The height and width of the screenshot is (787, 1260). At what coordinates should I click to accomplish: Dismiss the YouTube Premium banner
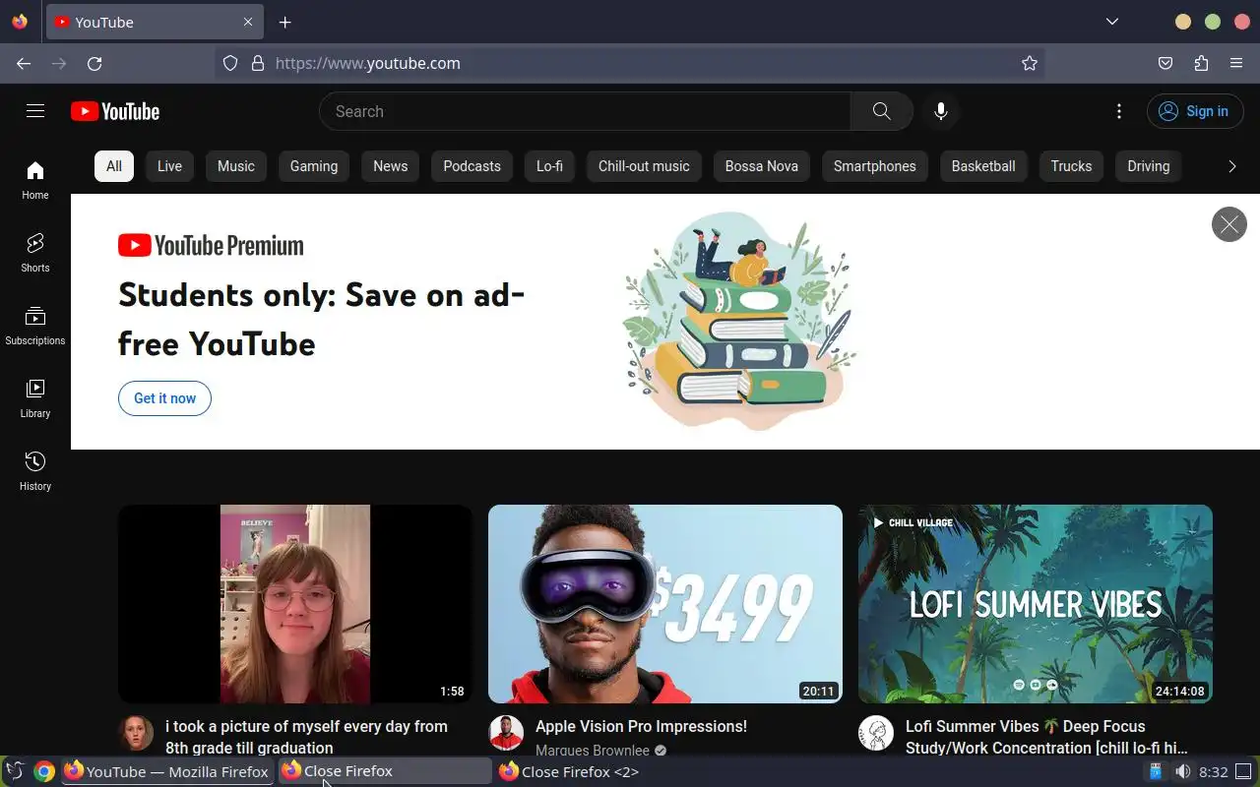(x=1229, y=224)
